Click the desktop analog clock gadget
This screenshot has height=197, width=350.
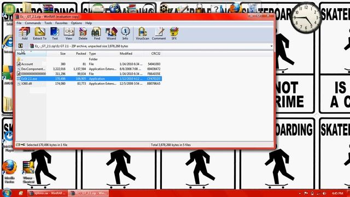(x=306, y=18)
